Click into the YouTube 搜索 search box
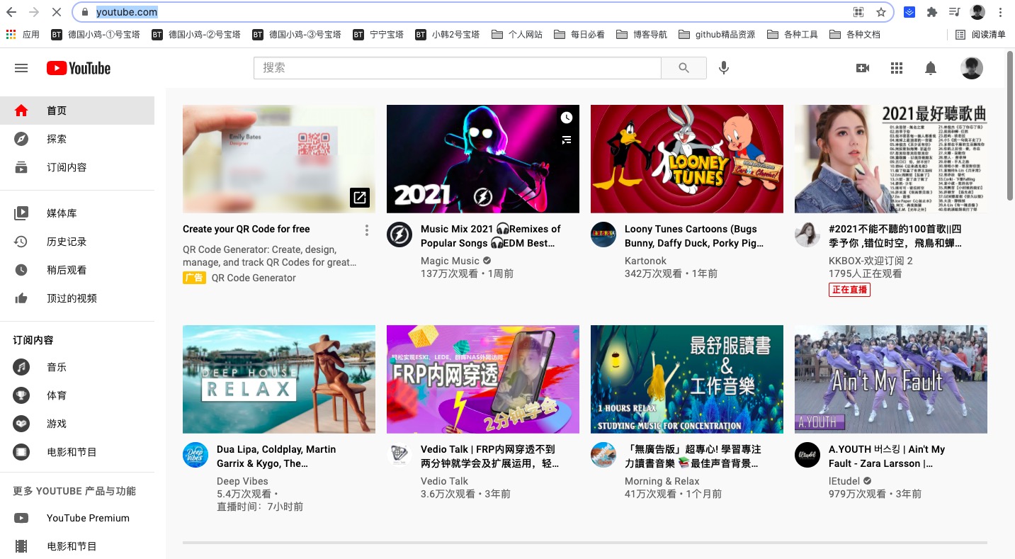This screenshot has height=559, width=1015. pos(458,68)
